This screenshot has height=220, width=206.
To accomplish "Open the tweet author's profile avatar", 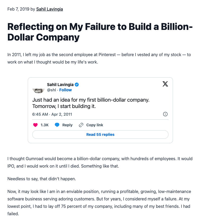I will pyautogui.click(x=39, y=90).
